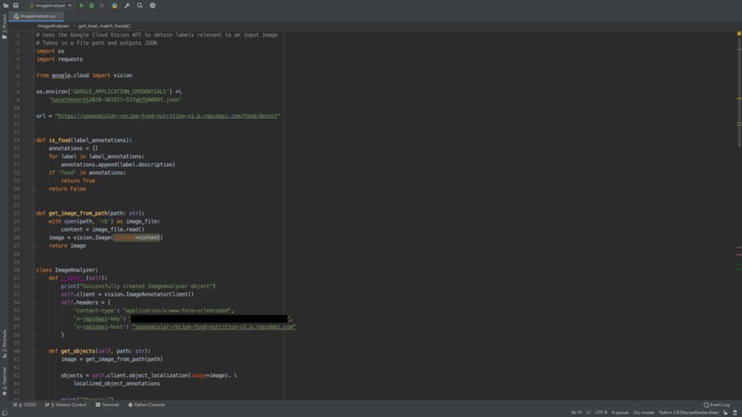Click the Python icon in the toolbar

point(114,6)
